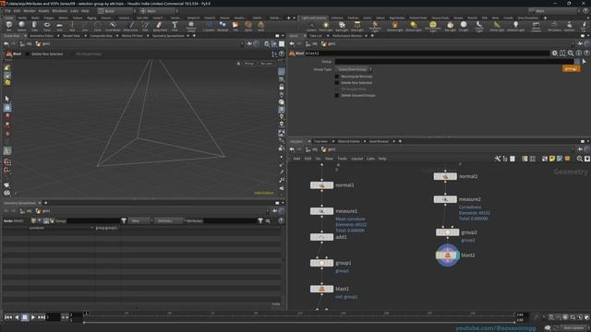Click the network editor find icon
The width and height of the screenshot is (591, 332).
pyautogui.click(x=579, y=159)
